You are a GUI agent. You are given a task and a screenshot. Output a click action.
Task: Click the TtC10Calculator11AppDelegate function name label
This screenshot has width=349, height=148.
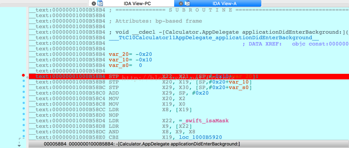tap(214, 38)
